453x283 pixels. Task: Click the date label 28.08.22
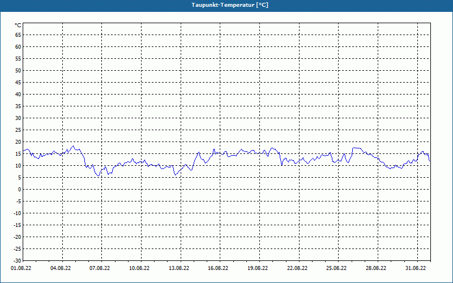[x=376, y=268]
